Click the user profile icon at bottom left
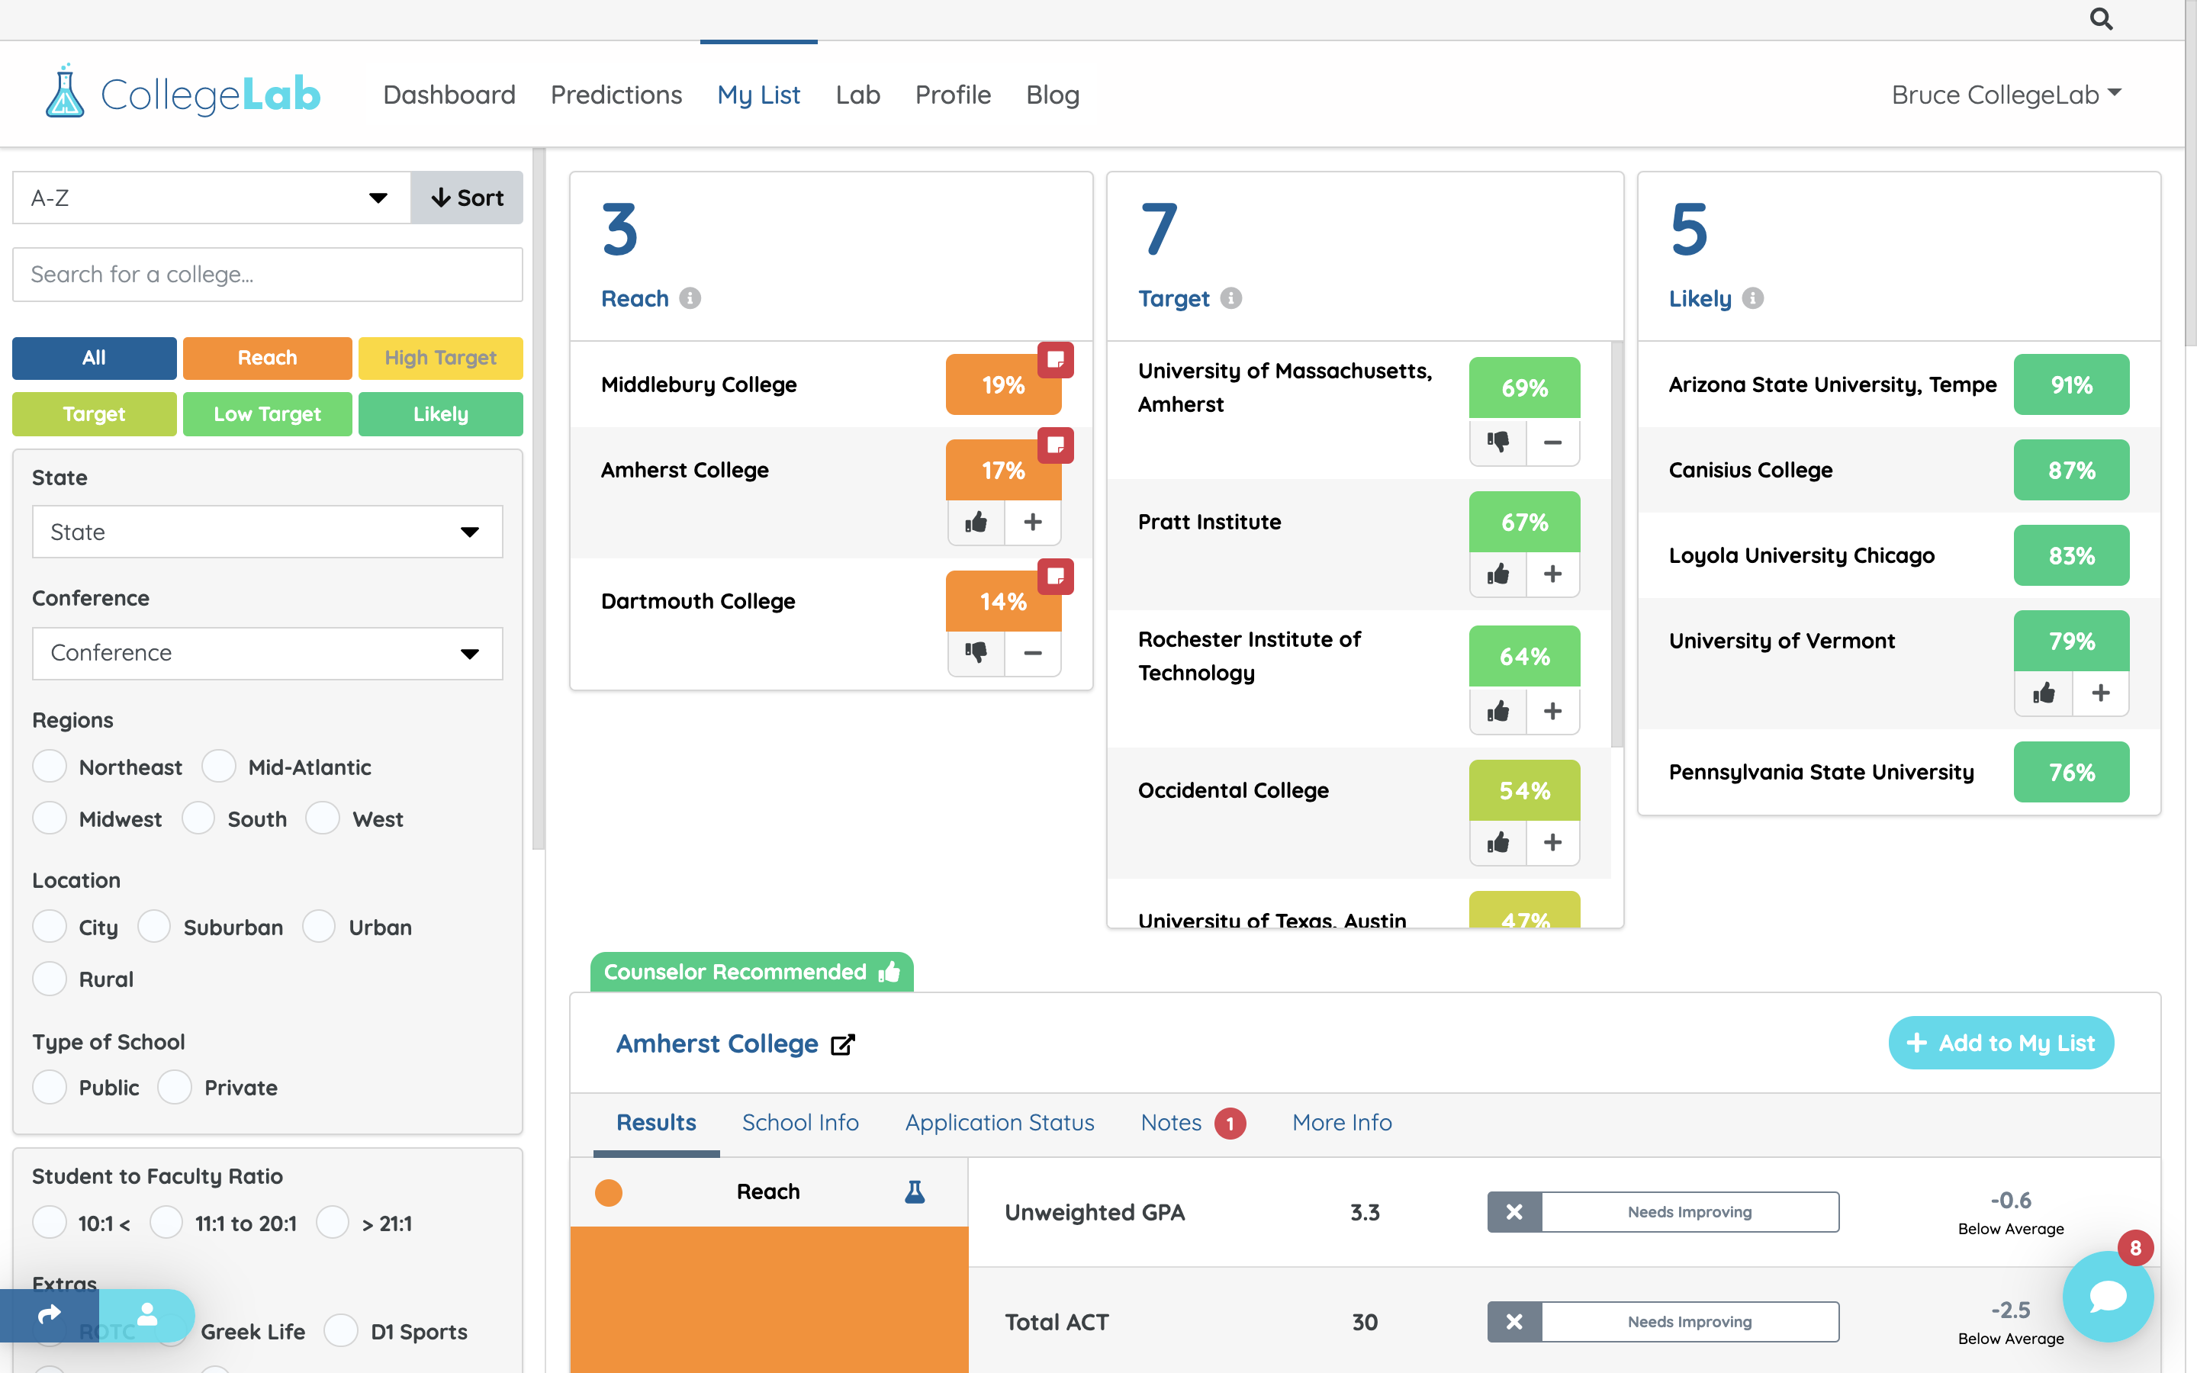Viewport: 2197px width, 1373px height. tap(146, 1314)
